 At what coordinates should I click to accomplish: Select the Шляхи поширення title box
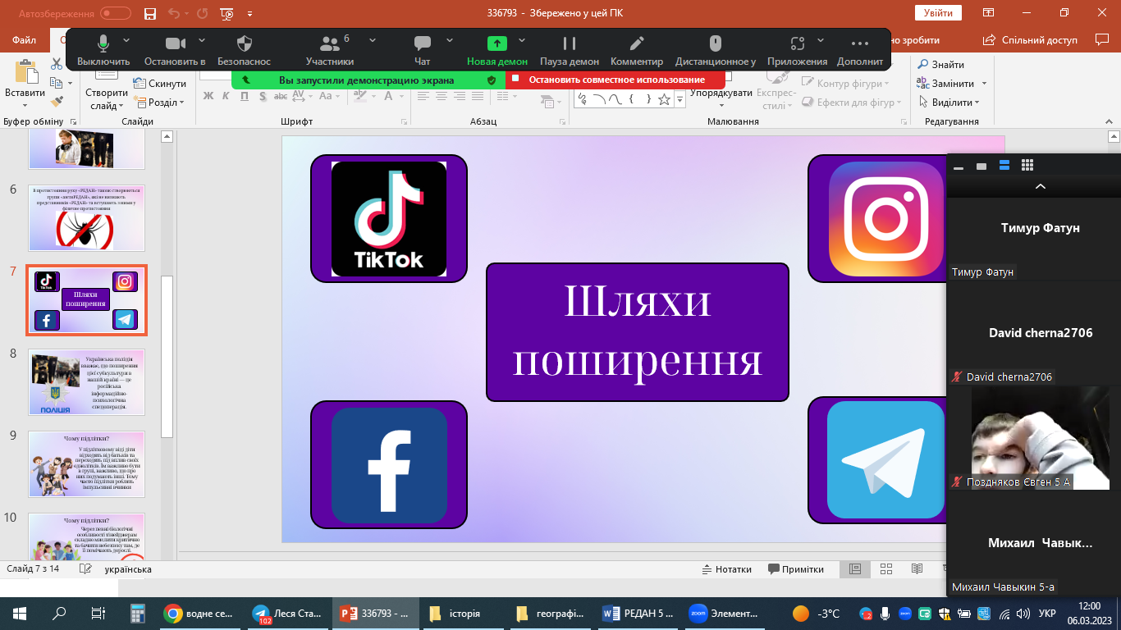[x=638, y=332]
